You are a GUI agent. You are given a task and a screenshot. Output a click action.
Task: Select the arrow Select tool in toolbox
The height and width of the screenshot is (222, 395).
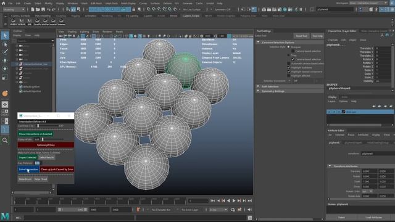tap(5, 36)
